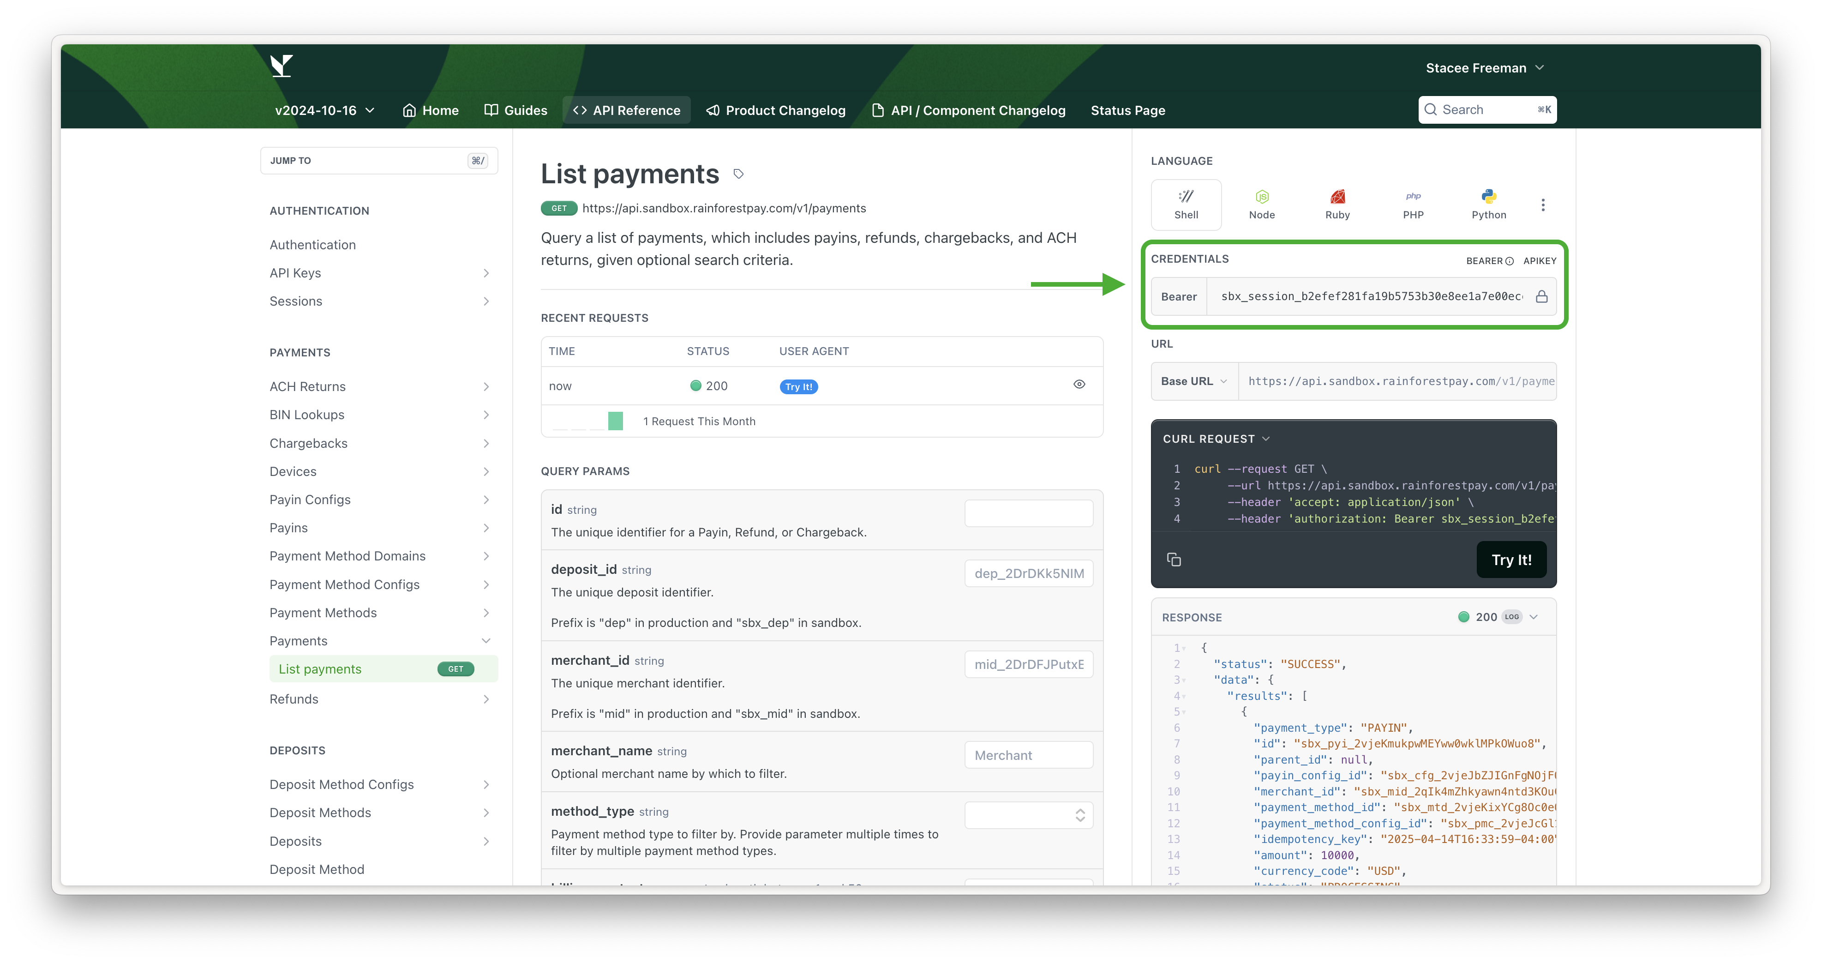Open the Guides tab
Image resolution: width=1822 pixels, height=963 pixels.
tap(515, 110)
